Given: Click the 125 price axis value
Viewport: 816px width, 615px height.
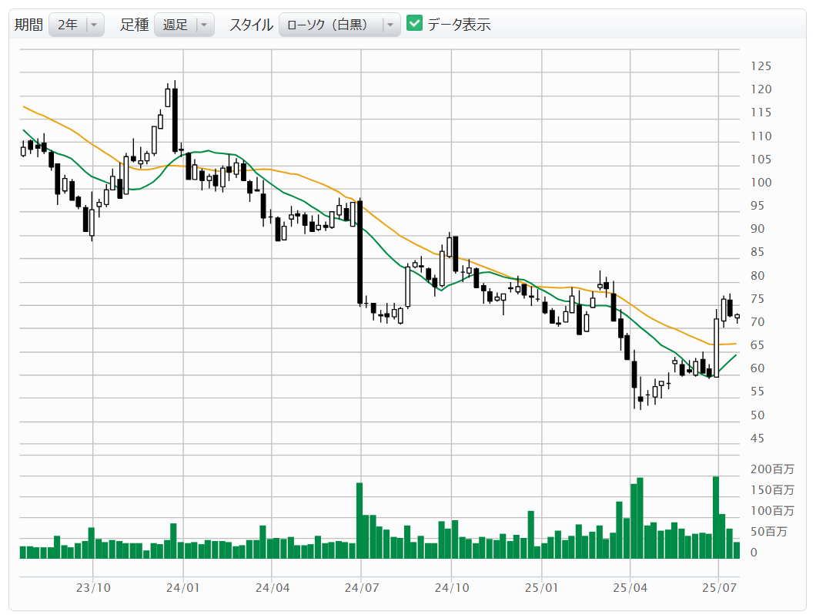Looking at the screenshot, I should 761,66.
